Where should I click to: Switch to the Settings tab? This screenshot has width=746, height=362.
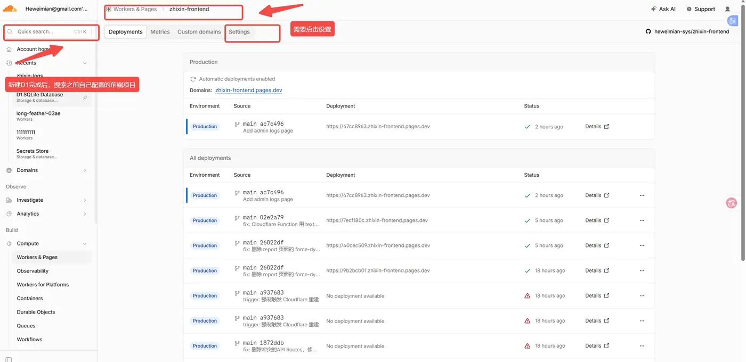point(239,32)
